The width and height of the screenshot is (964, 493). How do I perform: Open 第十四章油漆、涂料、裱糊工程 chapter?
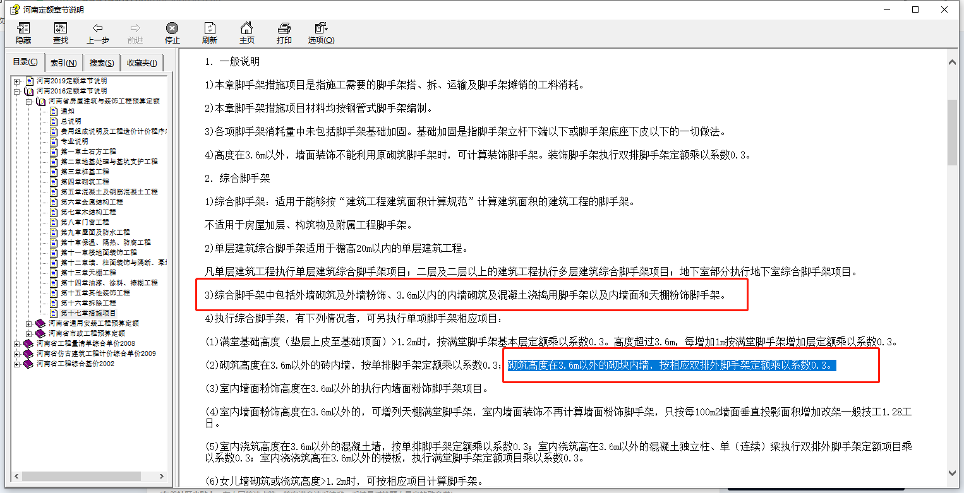(x=109, y=283)
